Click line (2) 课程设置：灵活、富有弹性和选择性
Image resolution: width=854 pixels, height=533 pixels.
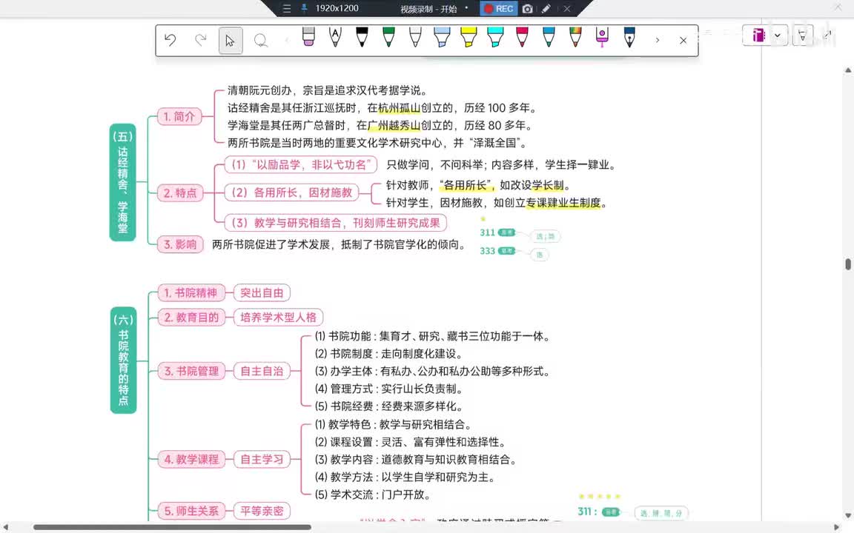(411, 442)
